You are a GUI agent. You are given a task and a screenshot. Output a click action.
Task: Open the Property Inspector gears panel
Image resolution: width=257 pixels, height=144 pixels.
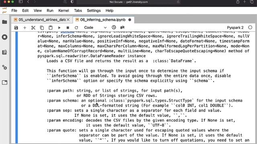(4, 67)
